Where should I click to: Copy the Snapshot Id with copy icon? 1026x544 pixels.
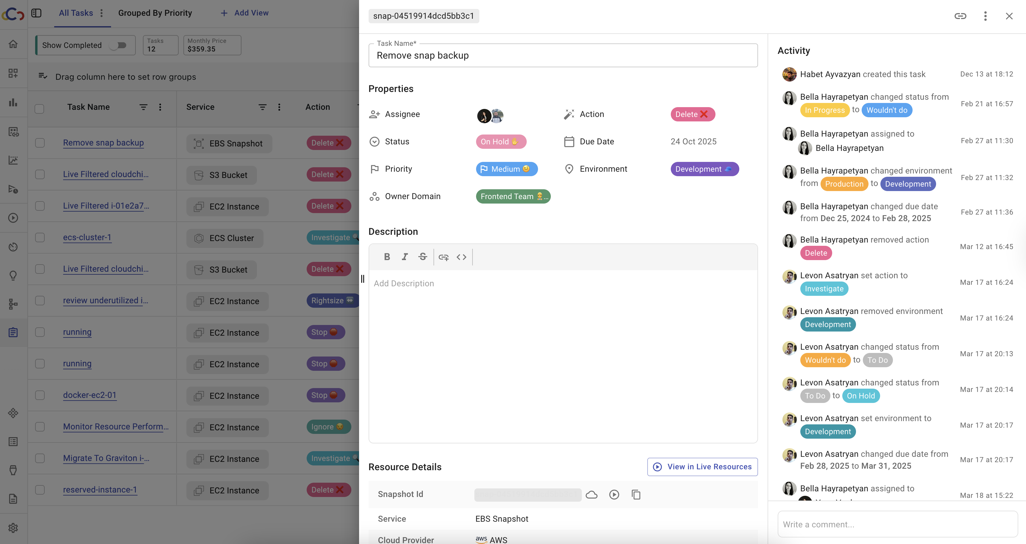636,495
